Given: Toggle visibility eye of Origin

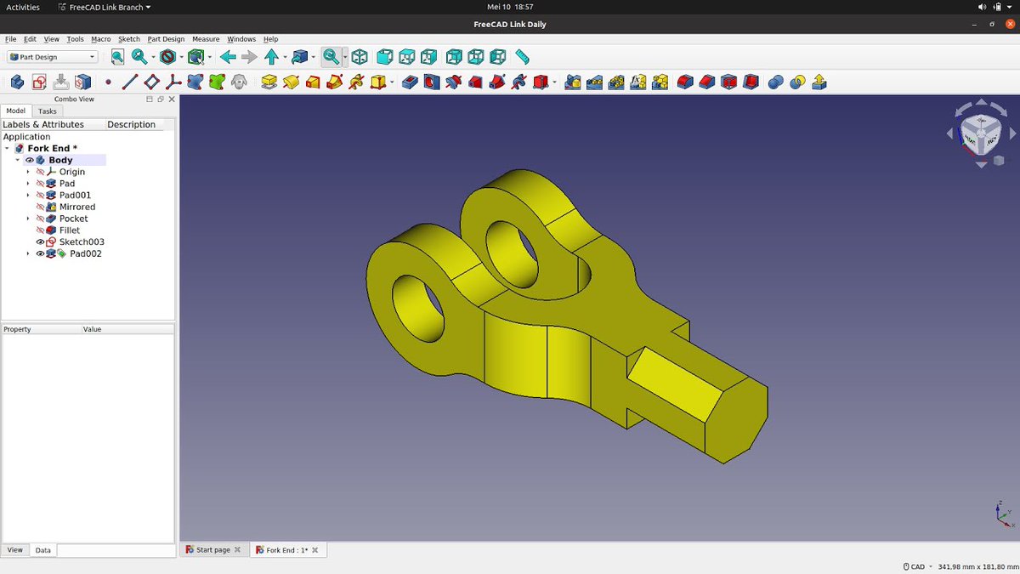Looking at the screenshot, I should [40, 172].
